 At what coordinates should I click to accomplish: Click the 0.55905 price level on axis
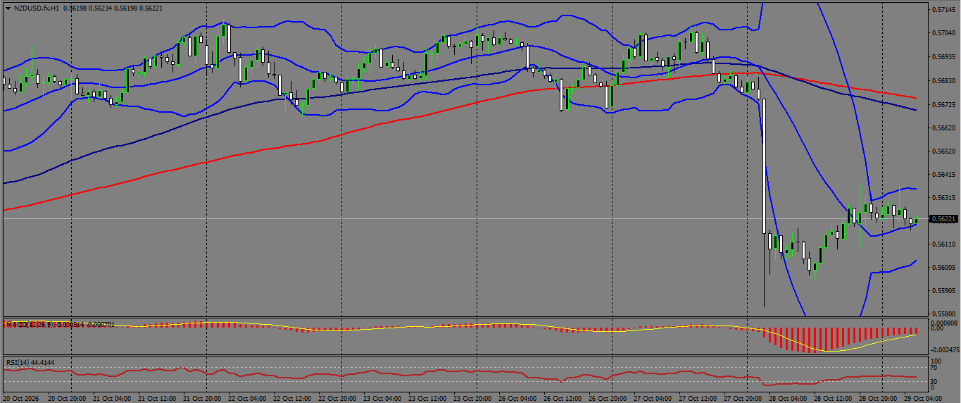(x=943, y=291)
